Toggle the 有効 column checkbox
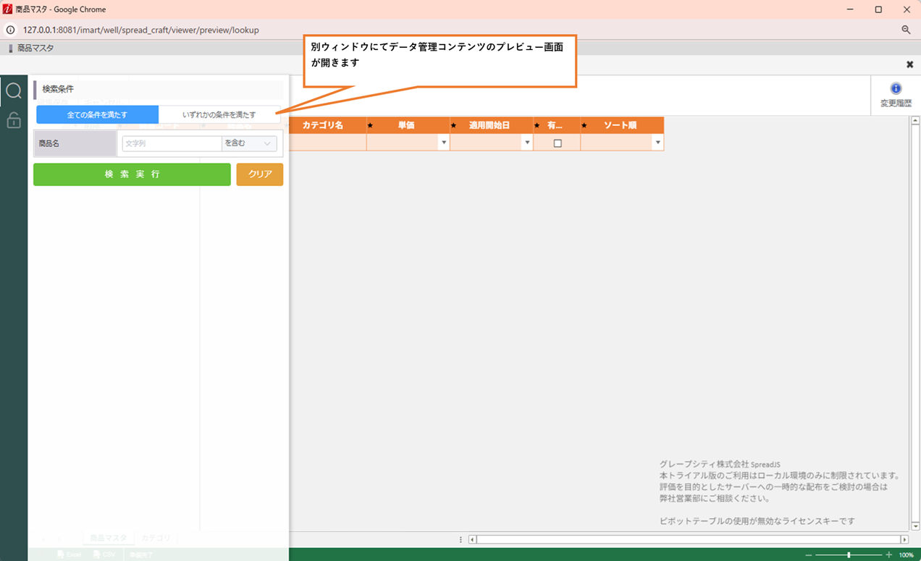This screenshot has height=561, width=921. click(x=557, y=143)
